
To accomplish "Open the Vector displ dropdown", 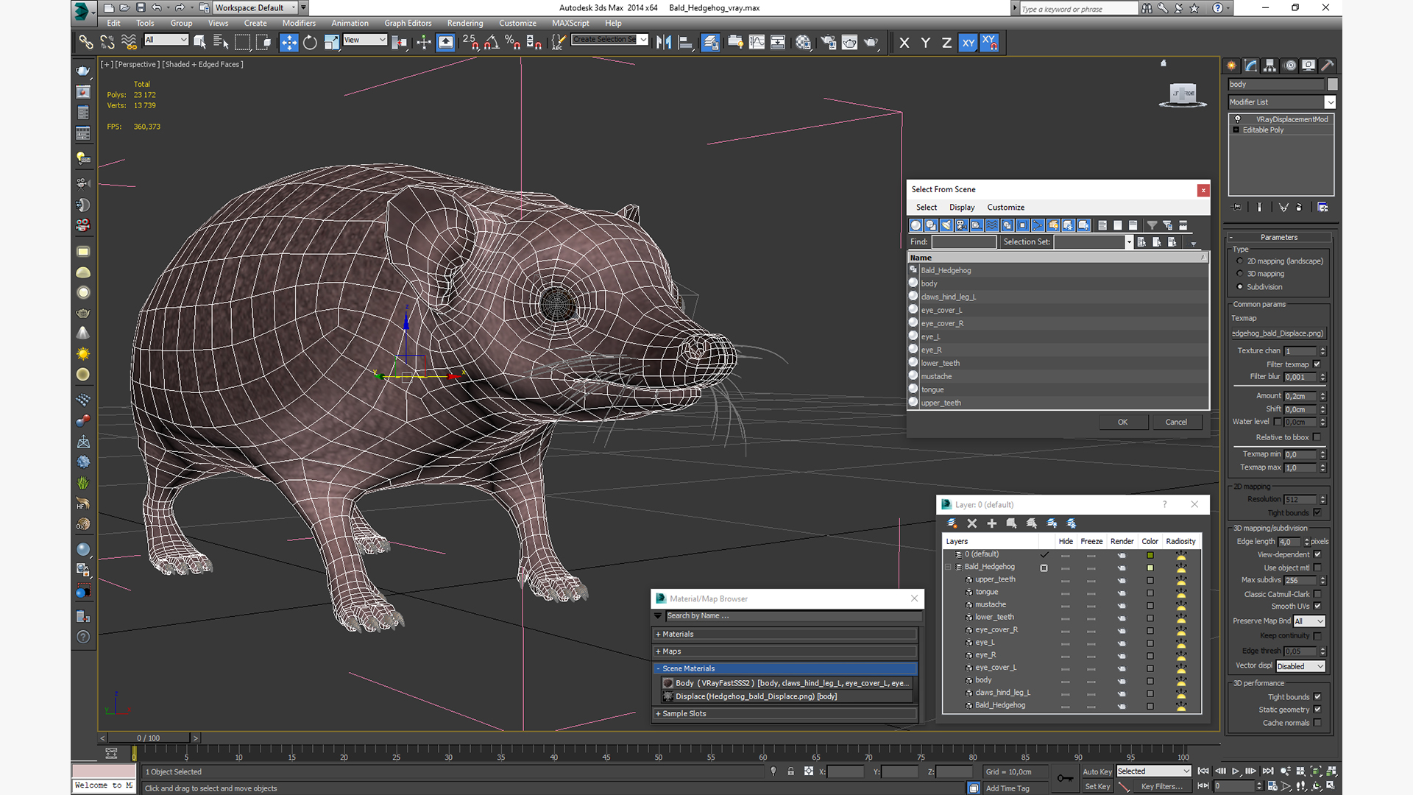I will click(1300, 666).
